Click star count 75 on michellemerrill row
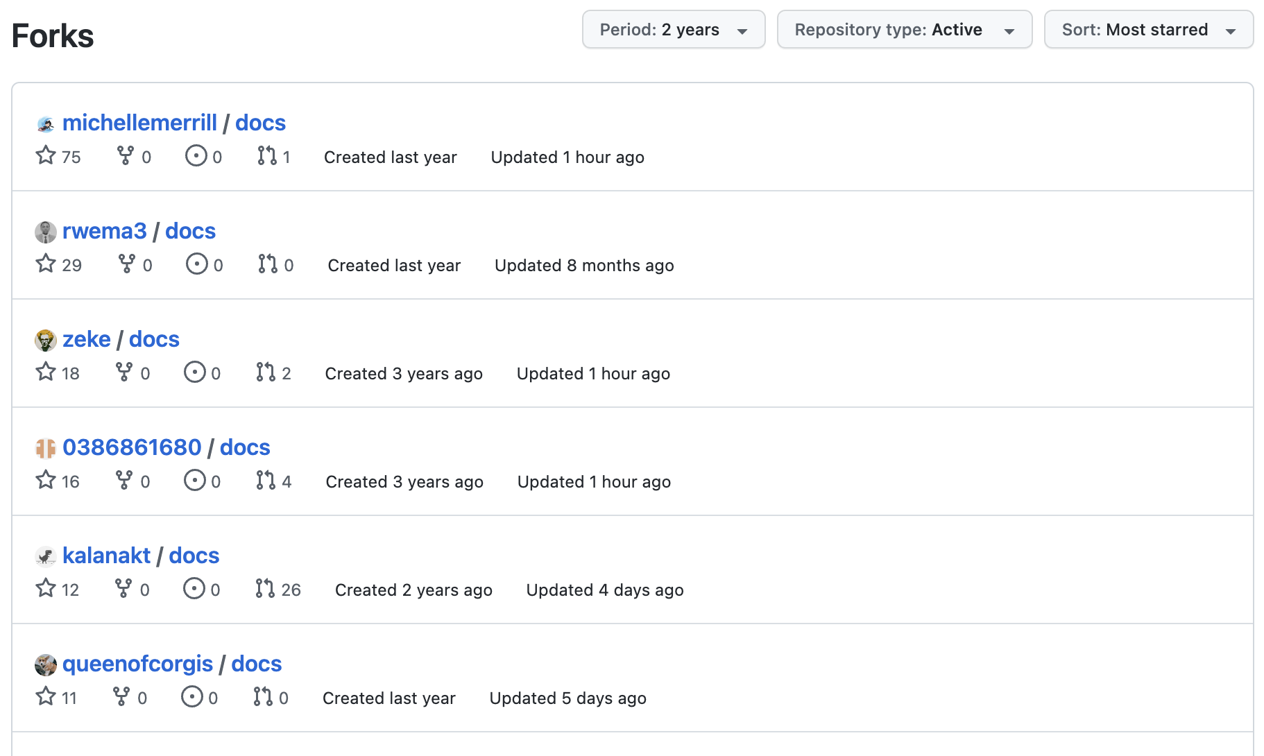 point(71,157)
